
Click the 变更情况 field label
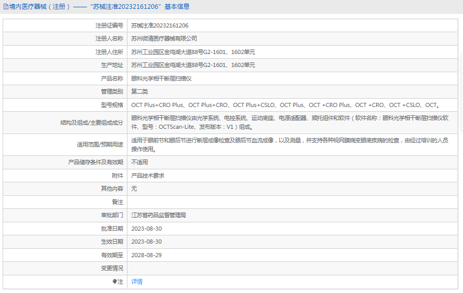[112, 268]
